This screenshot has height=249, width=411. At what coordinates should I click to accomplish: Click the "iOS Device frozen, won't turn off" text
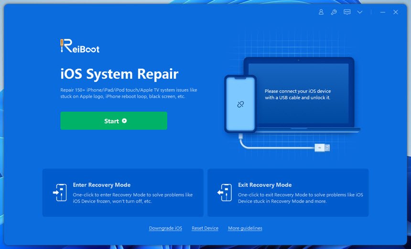tap(112, 201)
